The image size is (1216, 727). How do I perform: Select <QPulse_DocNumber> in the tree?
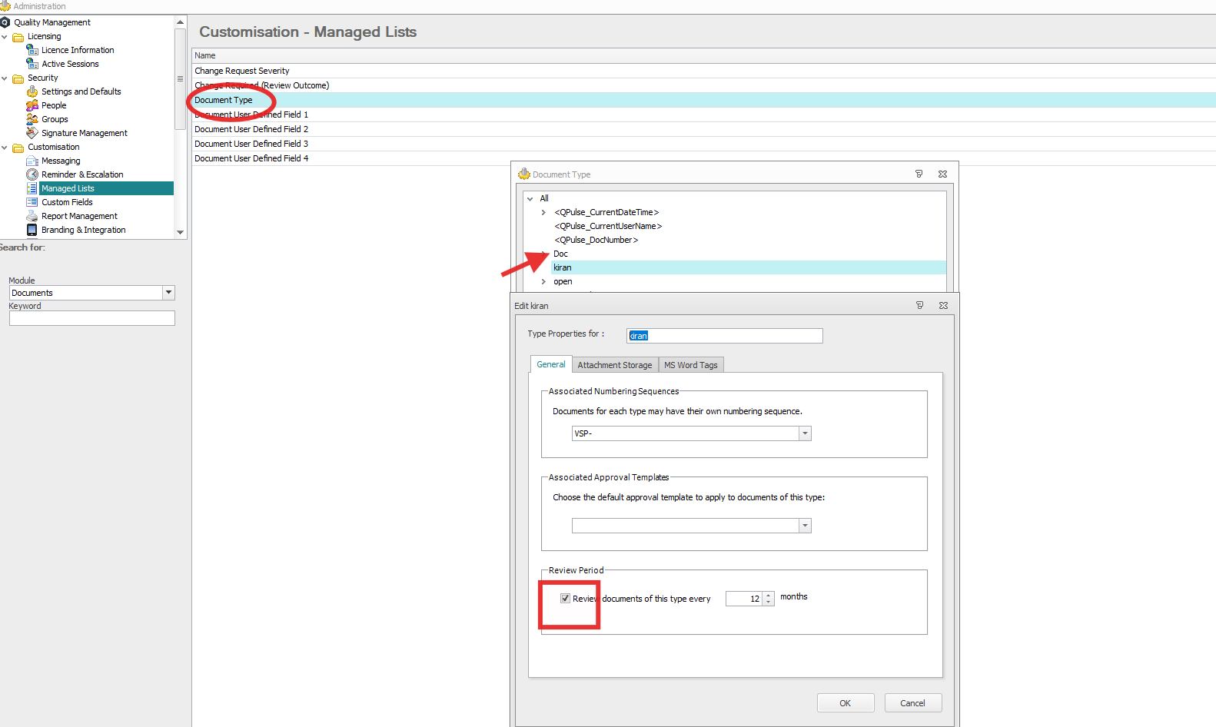[596, 240]
